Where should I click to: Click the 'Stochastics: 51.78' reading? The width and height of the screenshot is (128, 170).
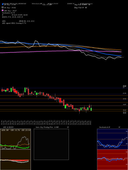click(8, 13)
